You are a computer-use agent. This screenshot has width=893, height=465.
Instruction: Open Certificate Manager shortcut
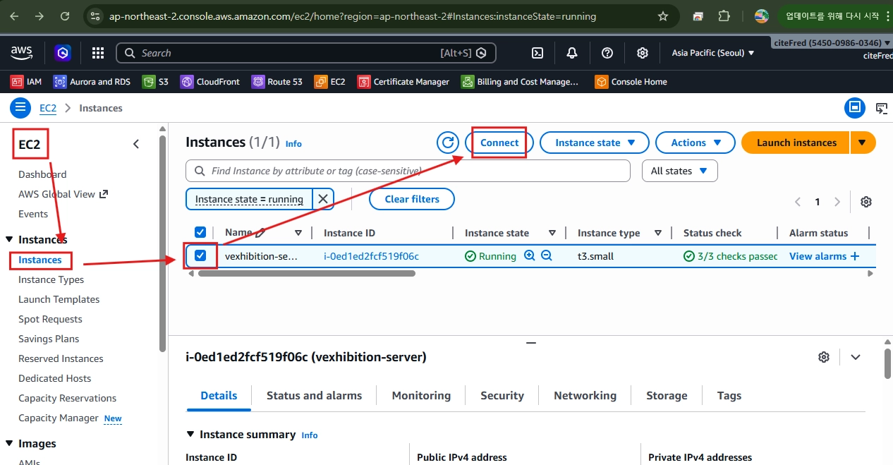tap(403, 82)
